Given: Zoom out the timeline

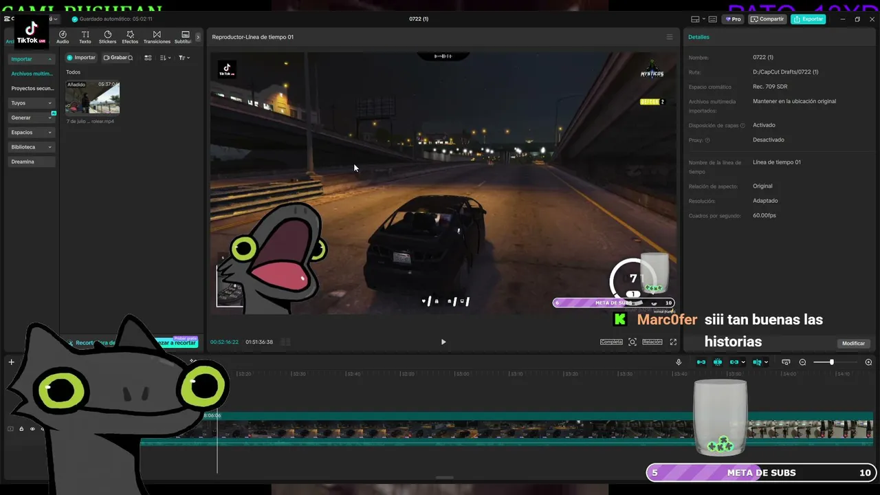Looking at the screenshot, I should tap(802, 362).
